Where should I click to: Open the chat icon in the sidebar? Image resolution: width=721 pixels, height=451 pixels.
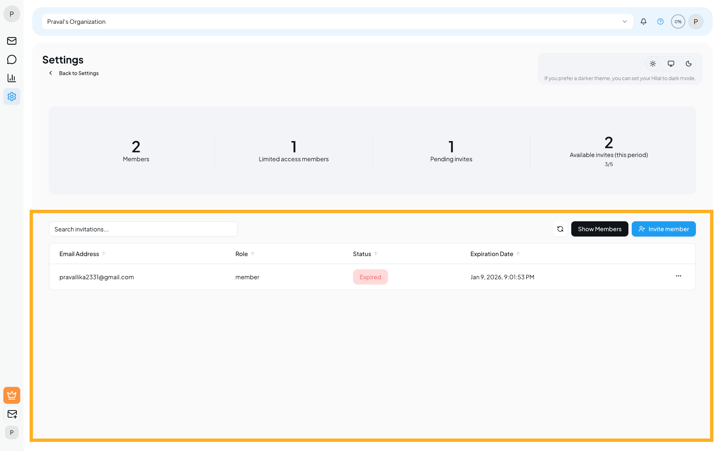tap(12, 59)
